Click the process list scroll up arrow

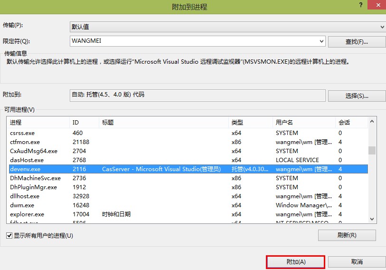click(372, 121)
